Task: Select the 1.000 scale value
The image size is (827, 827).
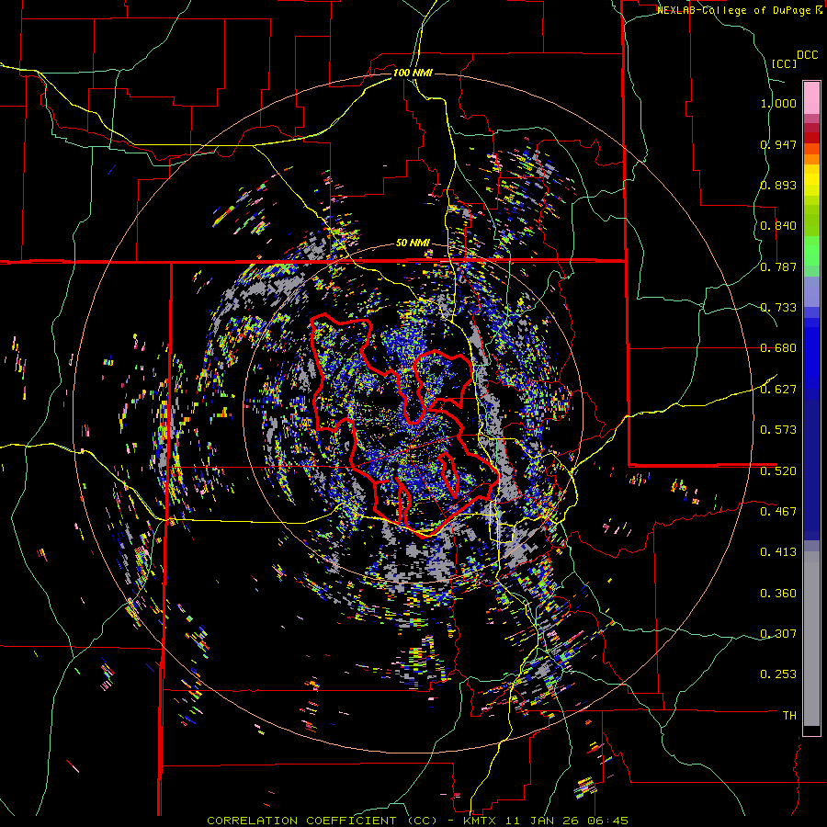Action: click(778, 103)
